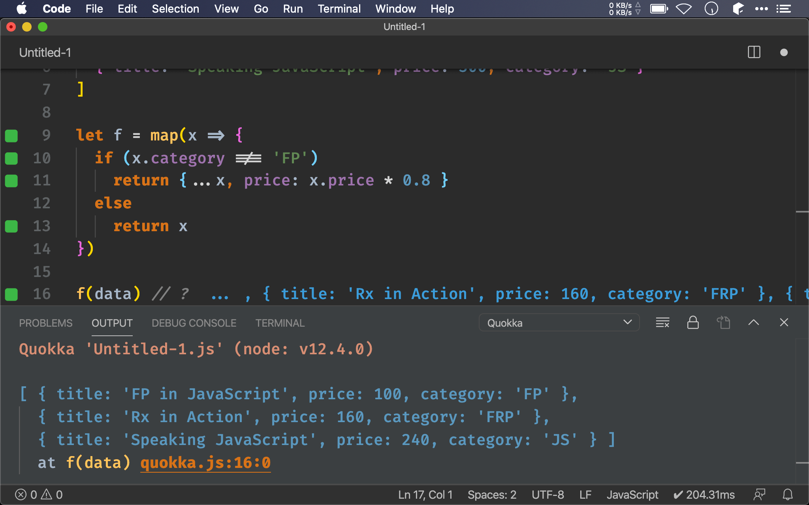Click line number 12 in the gutter
The height and width of the screenshot is (505, 809).
[42, 203]
